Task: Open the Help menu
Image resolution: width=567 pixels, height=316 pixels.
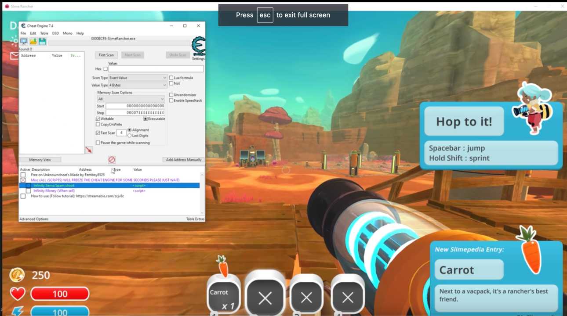Action: [80, 33]
